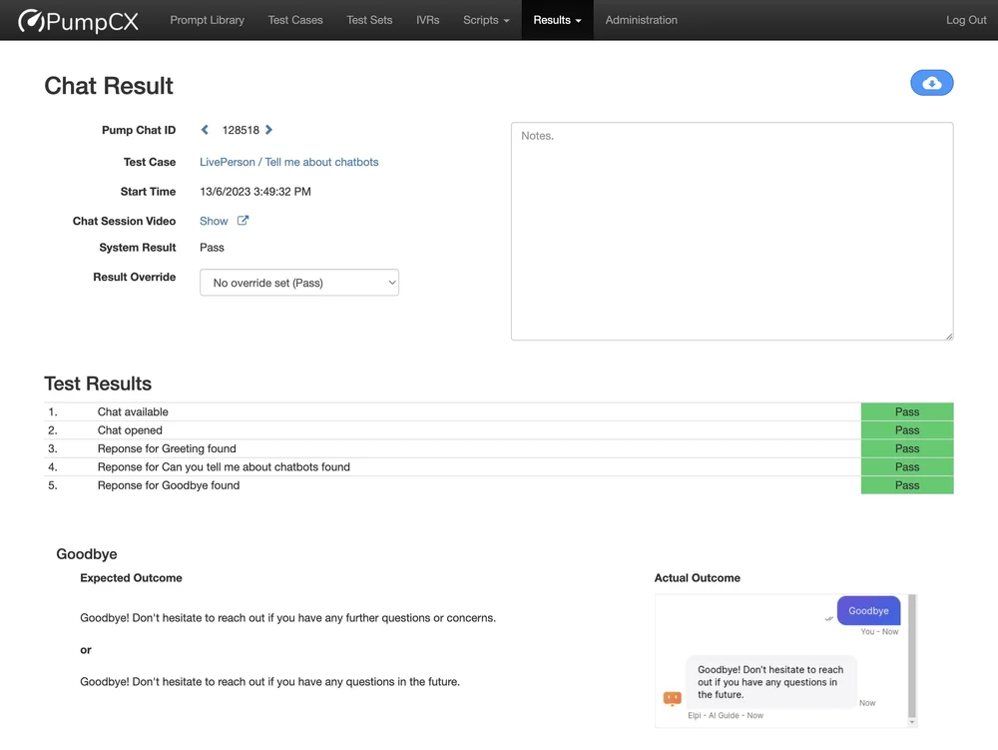998x750 pixels.
Task: Click the scrollbar in the Actual Outcome preview
Action: (912, 654)
